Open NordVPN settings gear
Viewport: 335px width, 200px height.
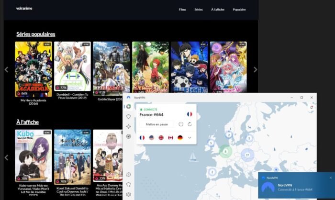point(128,194)
